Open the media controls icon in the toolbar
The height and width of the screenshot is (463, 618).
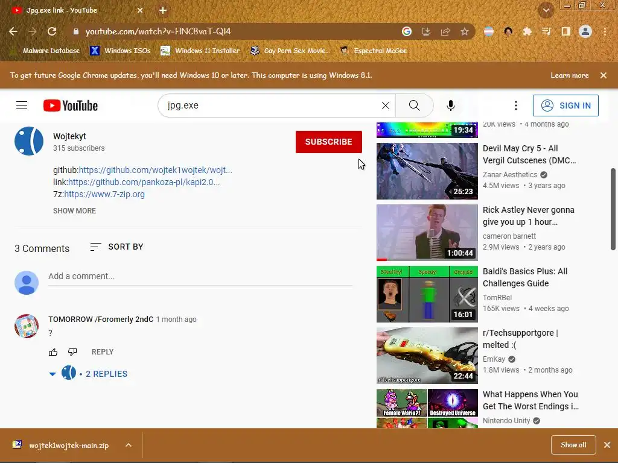pos(547,31)
